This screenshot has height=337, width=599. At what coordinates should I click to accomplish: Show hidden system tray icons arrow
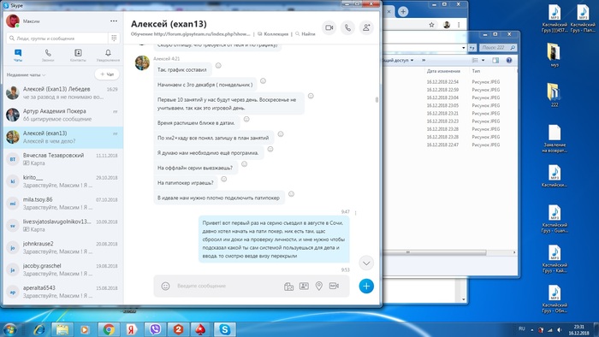531,330
